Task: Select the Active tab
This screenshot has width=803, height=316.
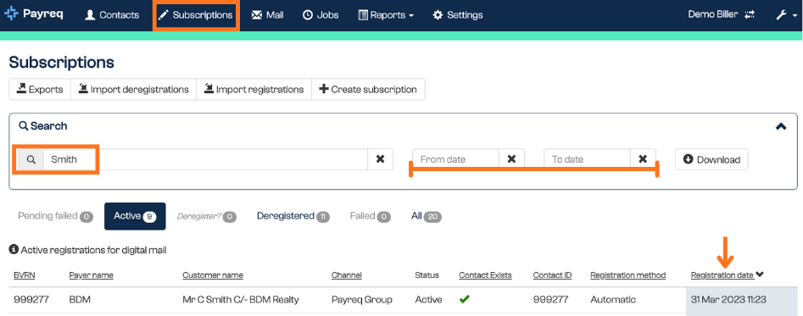Action: coord(135,216)
